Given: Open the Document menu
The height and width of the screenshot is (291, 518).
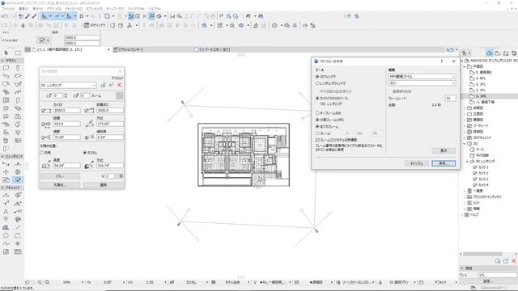Looking at the screenshot, I should coord(74,9).
